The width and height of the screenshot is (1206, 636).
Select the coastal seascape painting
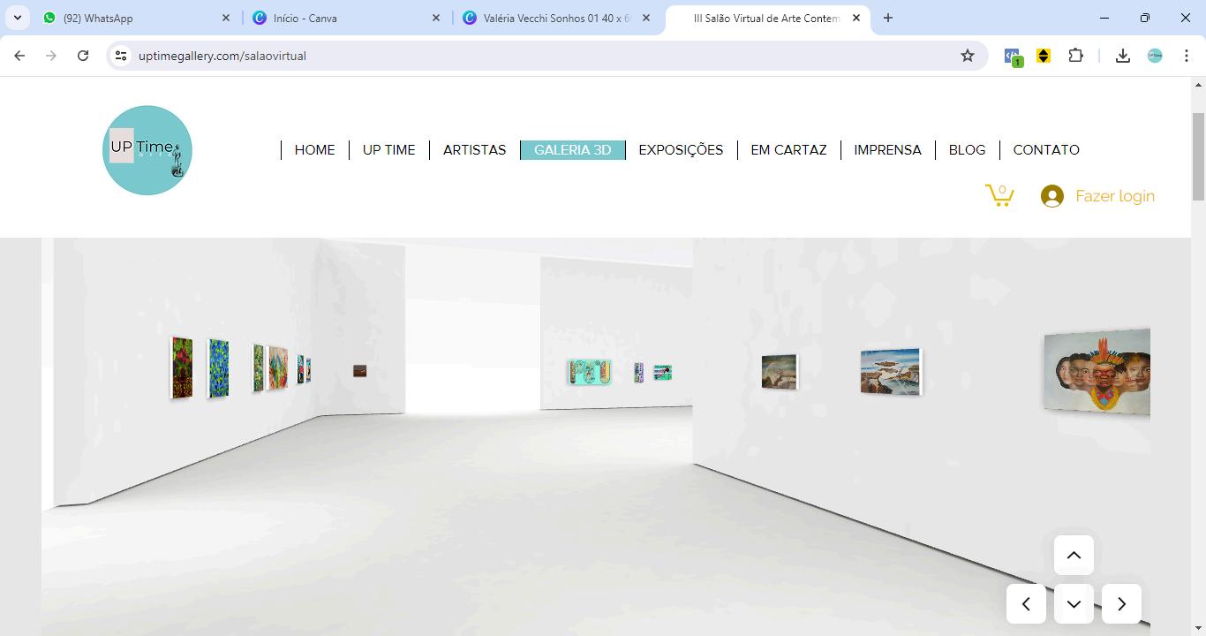point(891,371)
